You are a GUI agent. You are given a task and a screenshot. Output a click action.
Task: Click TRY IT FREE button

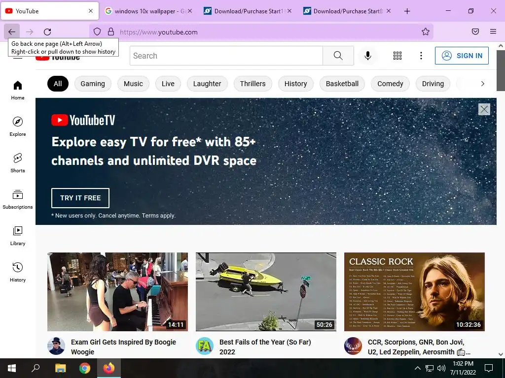pyautogui.click(x=80, y=198)
